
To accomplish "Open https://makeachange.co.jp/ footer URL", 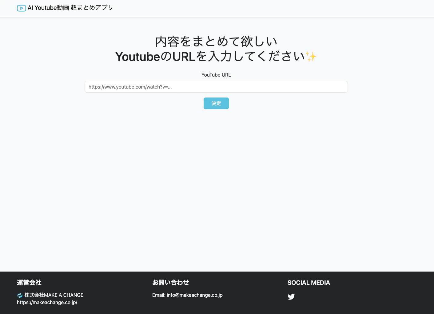I will 47,302.
